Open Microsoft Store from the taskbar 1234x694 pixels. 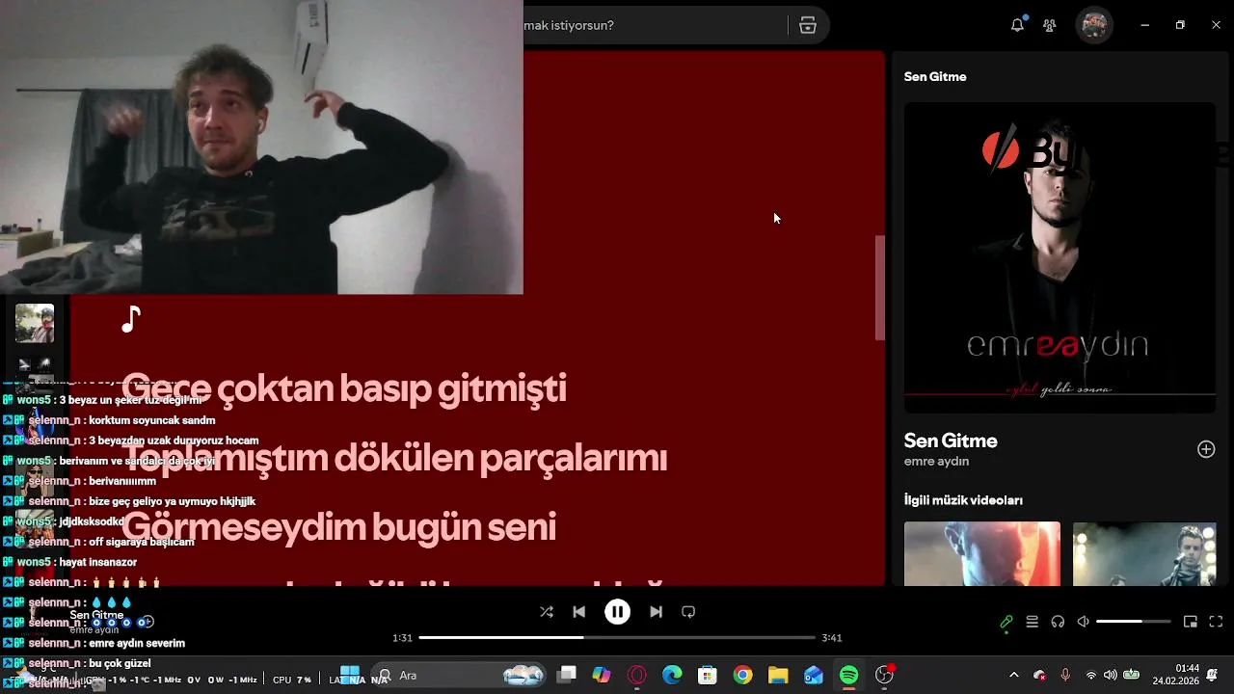708,676
